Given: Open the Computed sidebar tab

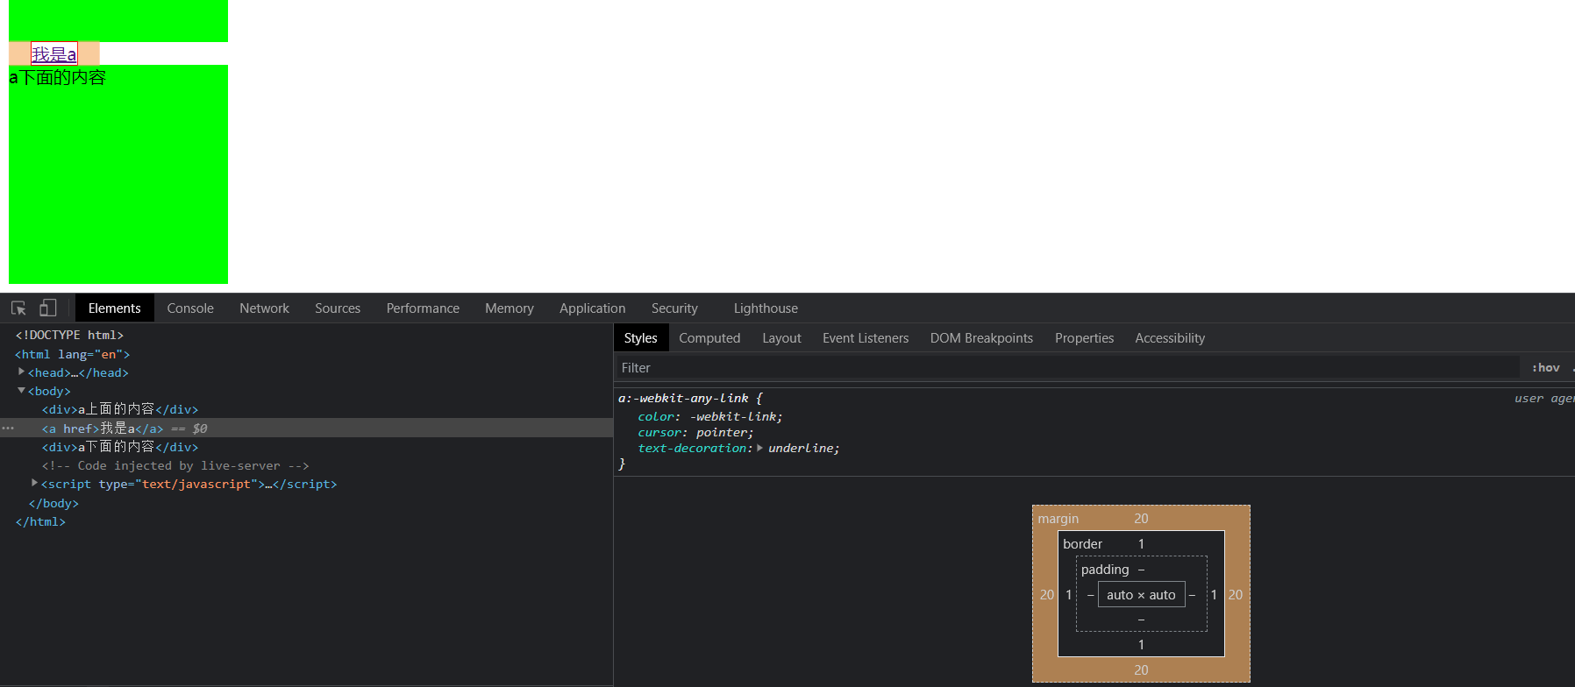Looking at the screenshot, I should point(709,338).
